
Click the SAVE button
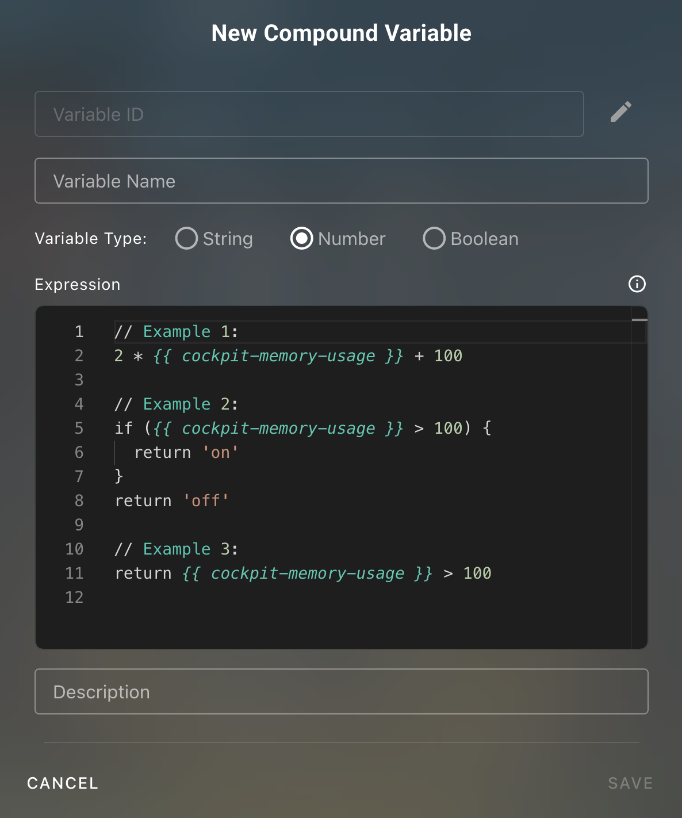(630, 783)
